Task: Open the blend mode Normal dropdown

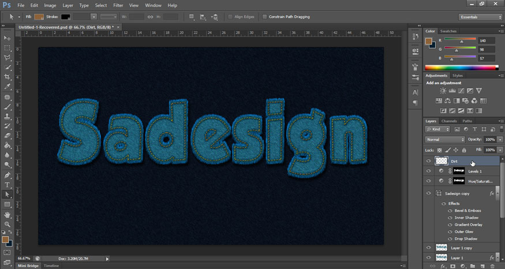Action: 445,140
